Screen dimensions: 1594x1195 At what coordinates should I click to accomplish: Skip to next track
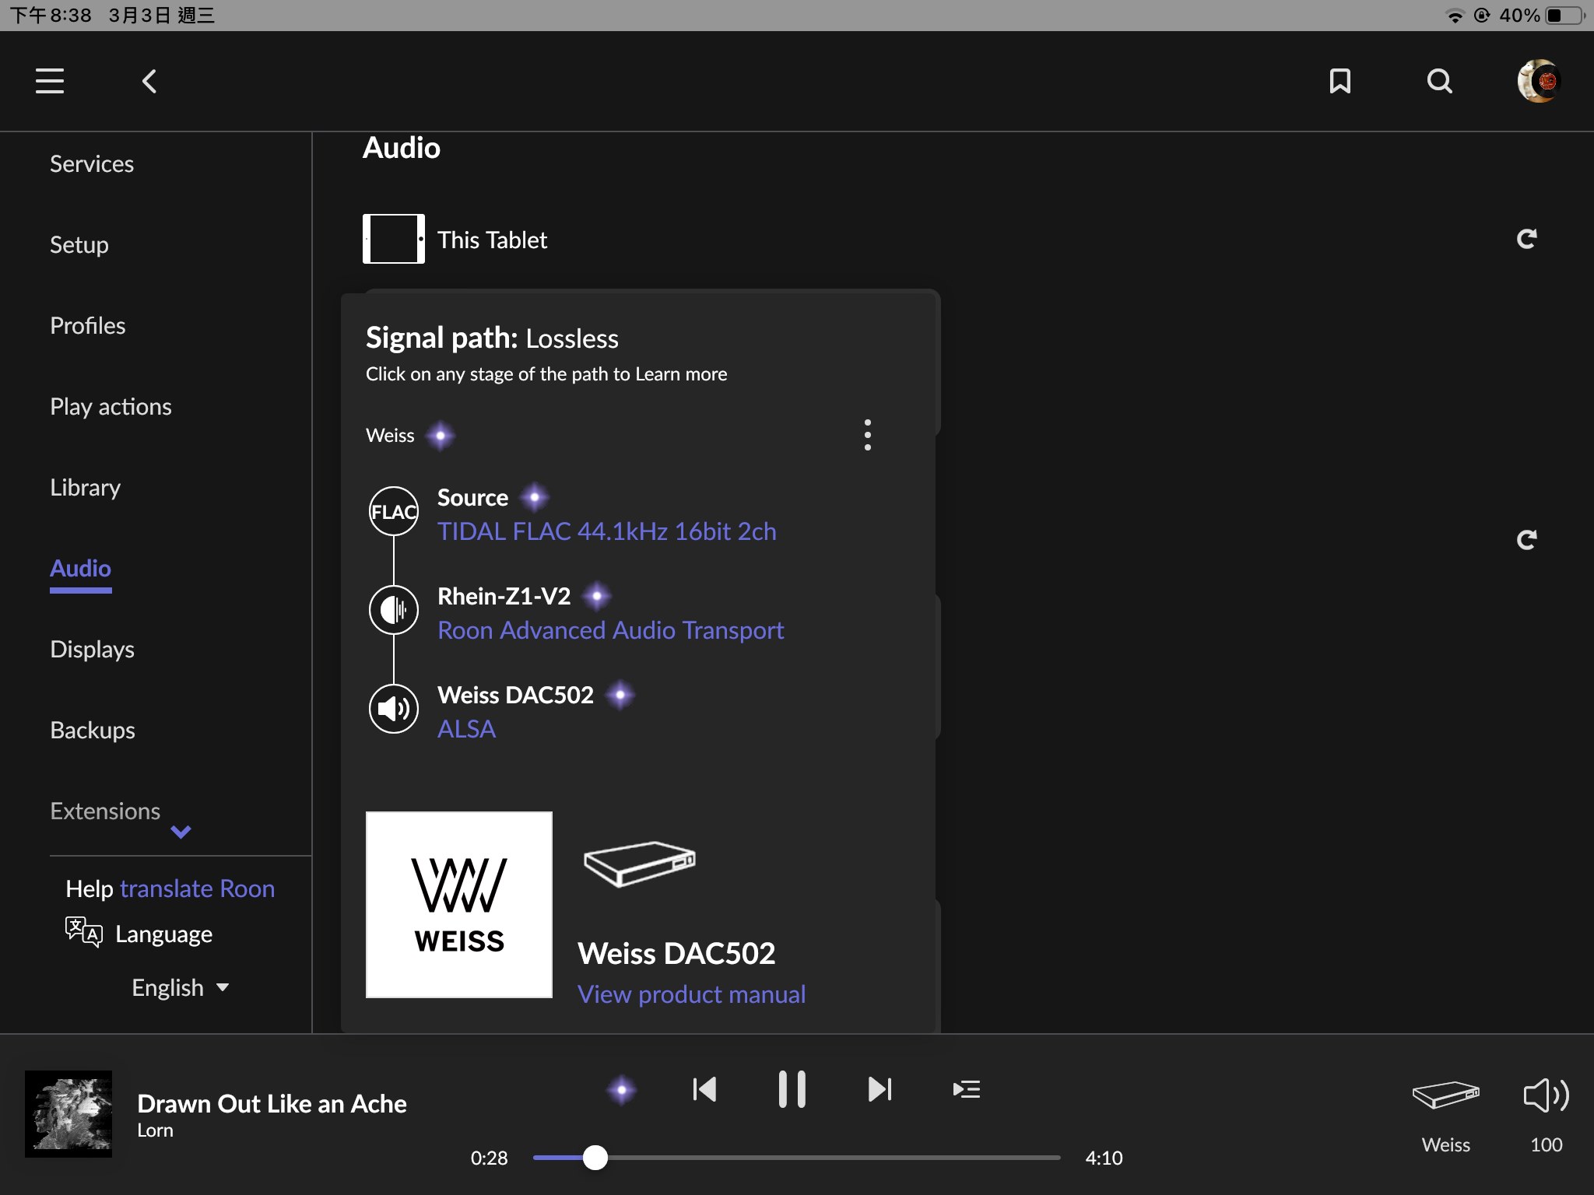pyautogui.click(x=880, y=1089)
